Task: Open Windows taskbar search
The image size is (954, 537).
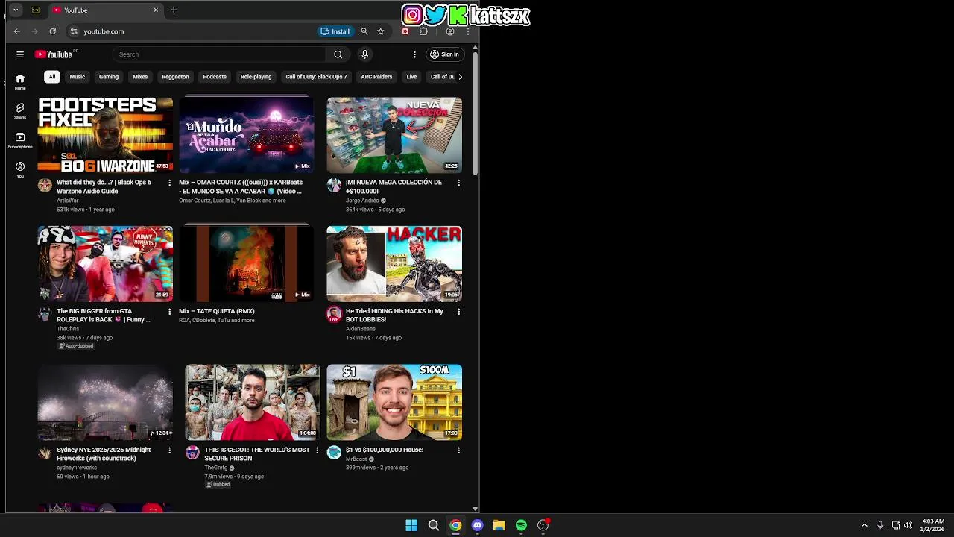Action: [x=433, y=525]
